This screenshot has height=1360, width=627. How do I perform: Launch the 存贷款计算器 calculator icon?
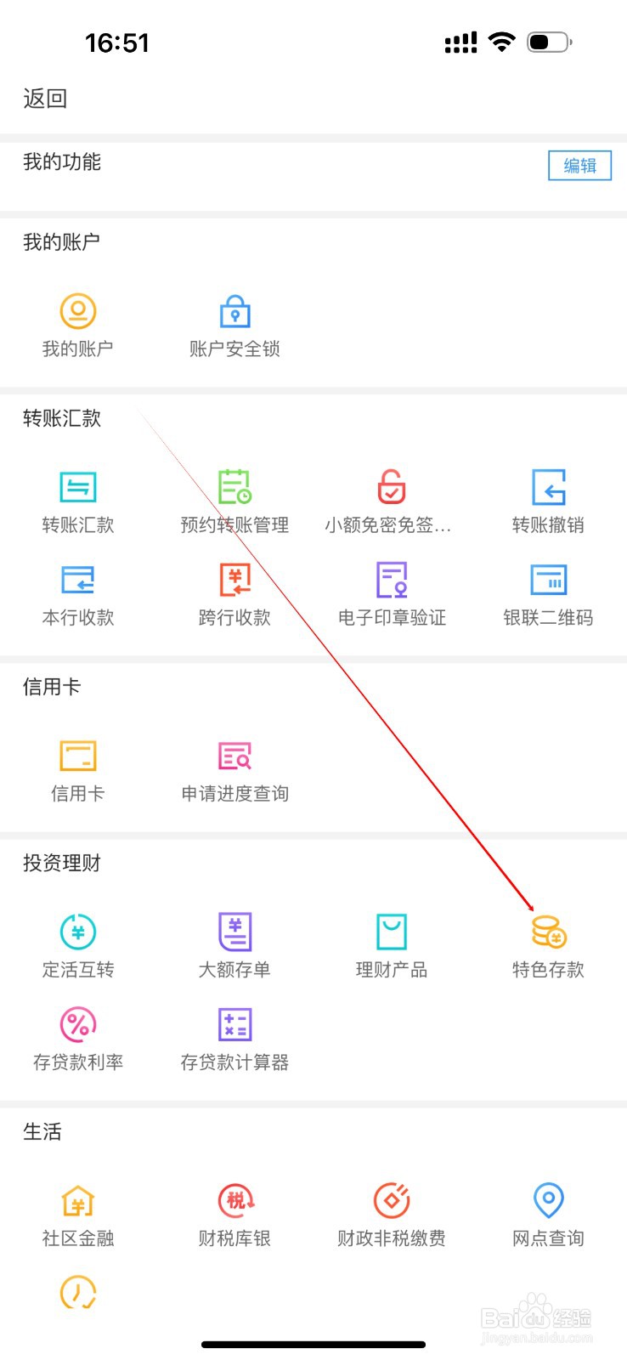click(x=235, y=1024)
